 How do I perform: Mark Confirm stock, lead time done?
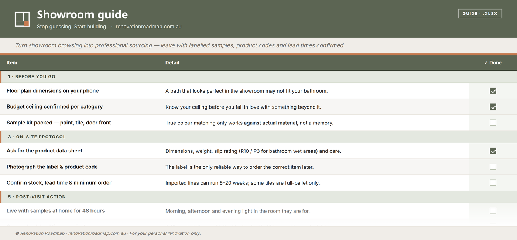coord(493,183)
